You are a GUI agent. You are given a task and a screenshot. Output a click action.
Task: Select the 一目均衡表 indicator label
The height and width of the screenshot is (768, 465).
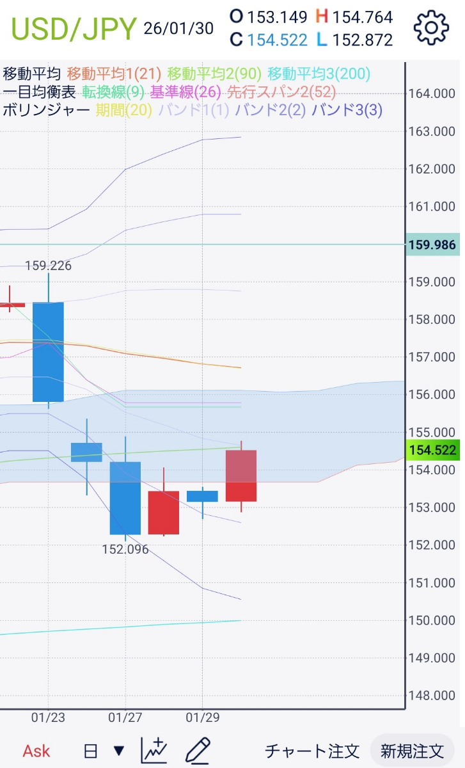(x=39, y=92)
